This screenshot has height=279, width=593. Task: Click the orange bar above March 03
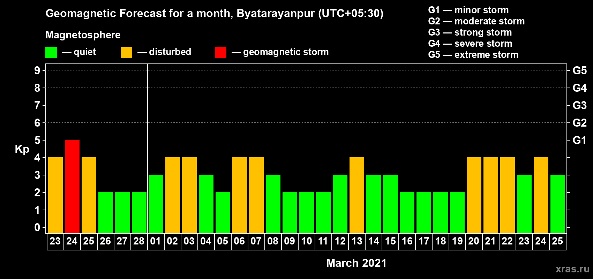coord(189,195)
